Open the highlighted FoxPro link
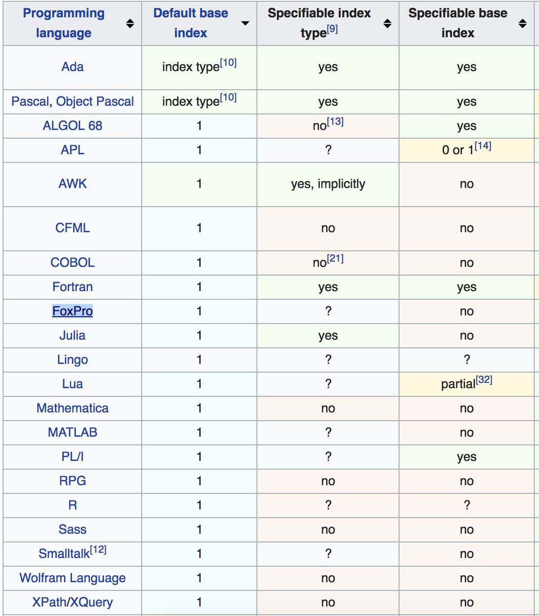The image size is (539, 616). [72, 311]
